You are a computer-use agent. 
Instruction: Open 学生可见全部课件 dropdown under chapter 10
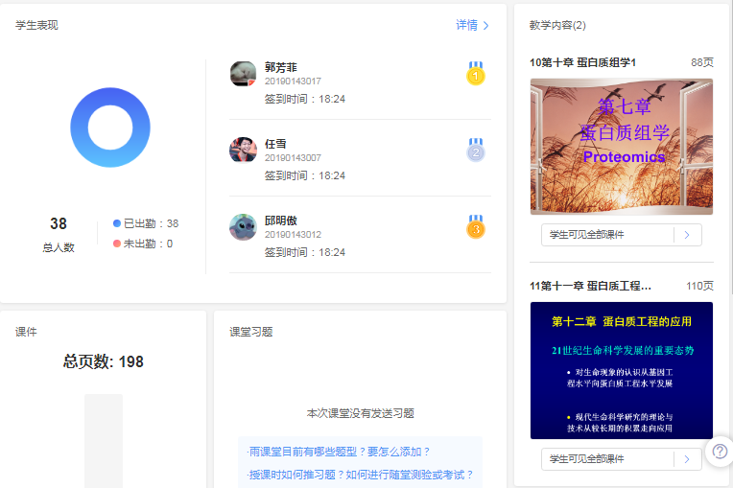pos(607,235)
